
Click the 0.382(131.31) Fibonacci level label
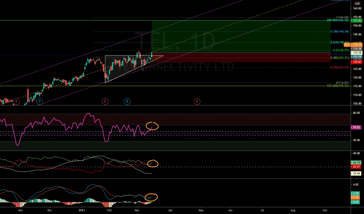(x=340, y=58)
